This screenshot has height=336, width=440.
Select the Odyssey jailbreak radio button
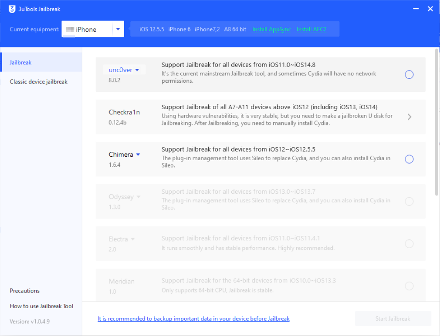click(409, 202)
